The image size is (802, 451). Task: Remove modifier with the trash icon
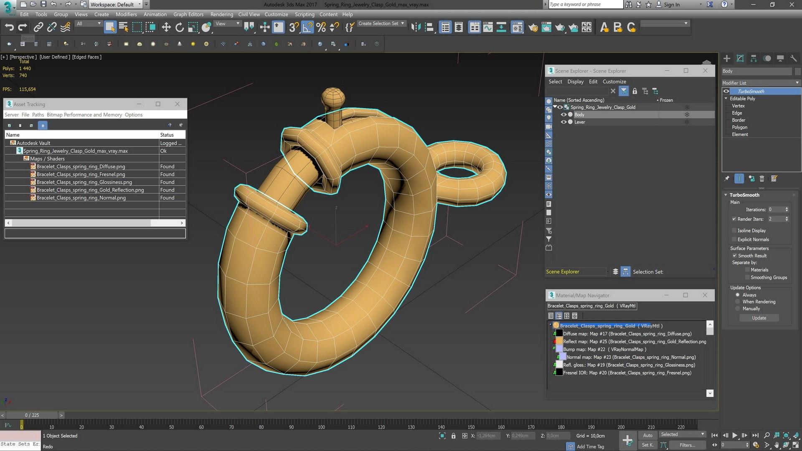pyautogui.click(x=762, y=179)
